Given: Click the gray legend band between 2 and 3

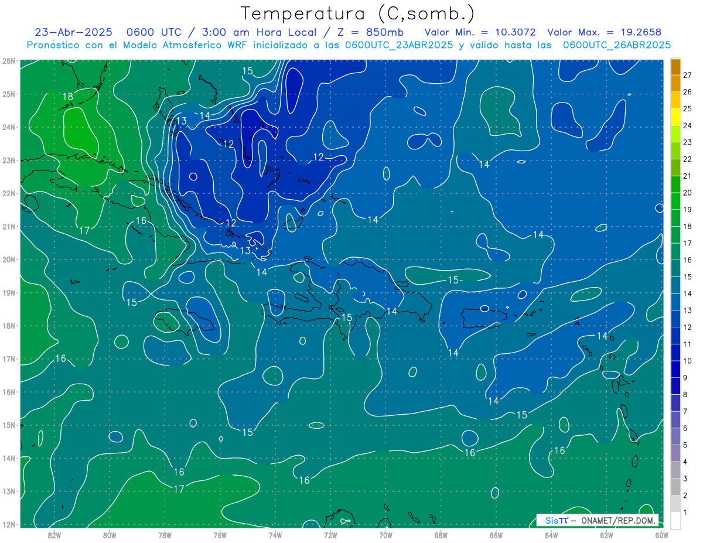Looking at the screenshot, I should [x=675, y=487].
